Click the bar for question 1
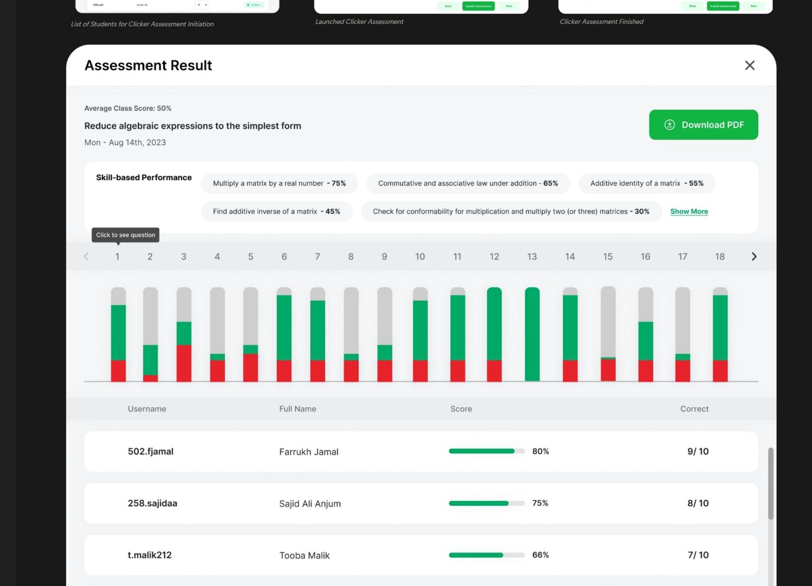 pyautogui.click(x=119, y=334)
